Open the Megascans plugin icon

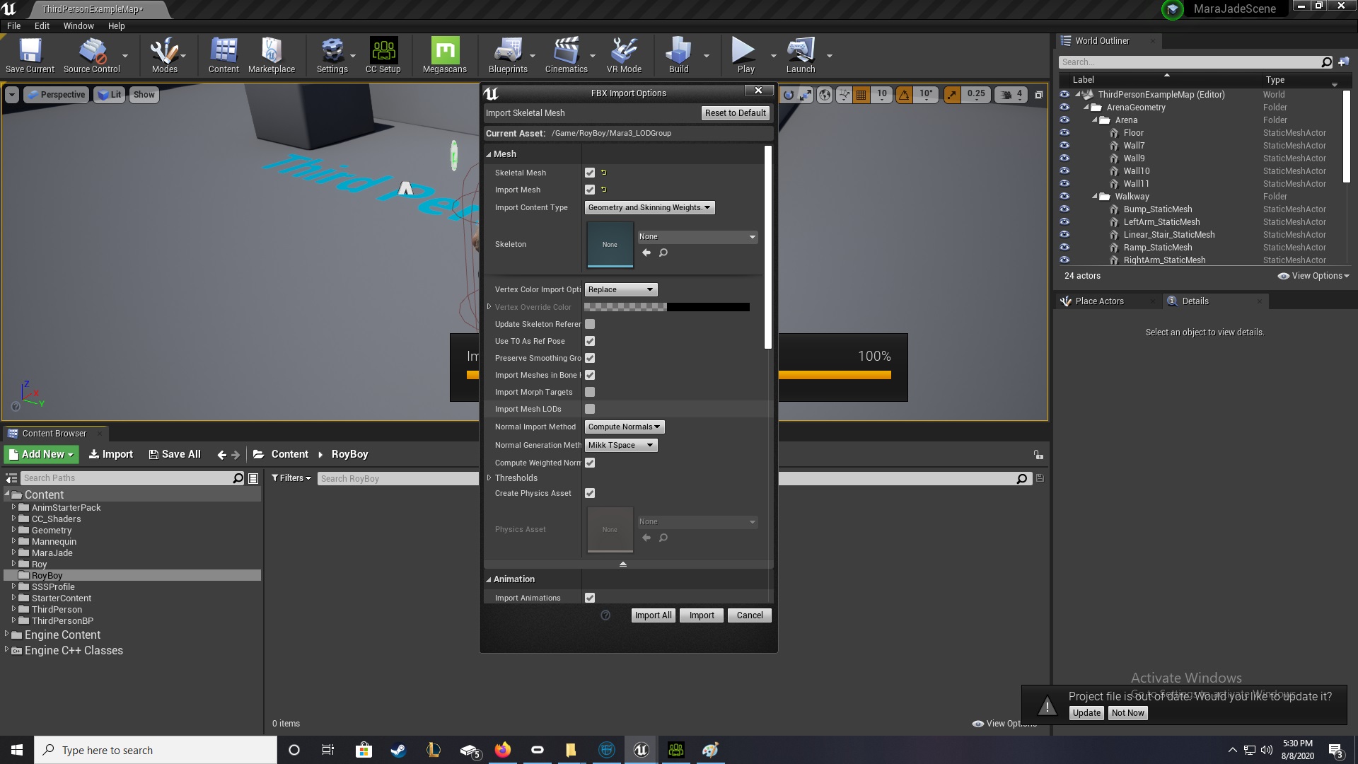point(445,55)
